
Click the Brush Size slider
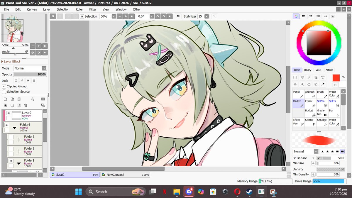click(331, 158)
